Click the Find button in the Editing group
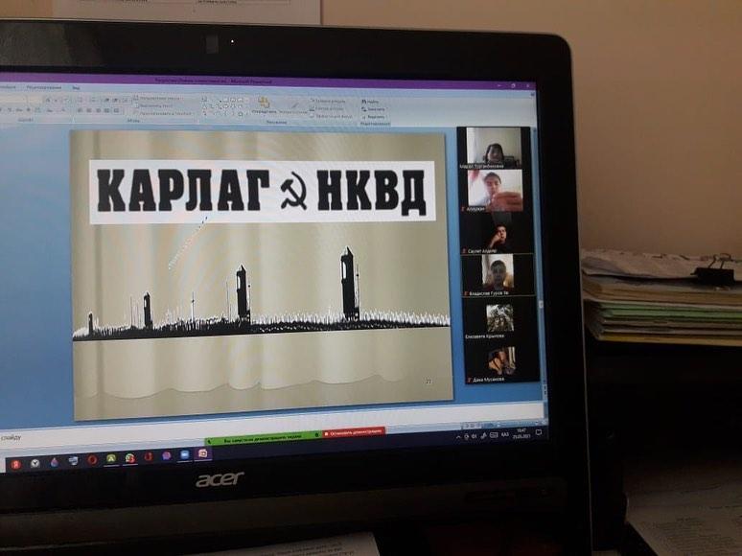 (x=373, y=101)
